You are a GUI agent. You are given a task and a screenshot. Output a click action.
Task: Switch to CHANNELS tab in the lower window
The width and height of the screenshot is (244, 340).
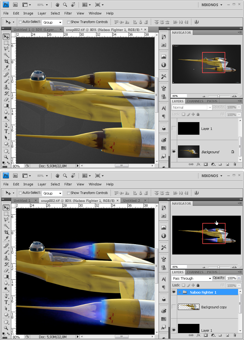tap(195, 272)
